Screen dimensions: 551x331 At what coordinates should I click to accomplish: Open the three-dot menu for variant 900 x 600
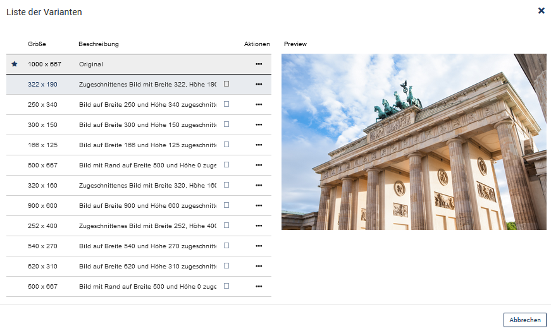click(259, 206)
